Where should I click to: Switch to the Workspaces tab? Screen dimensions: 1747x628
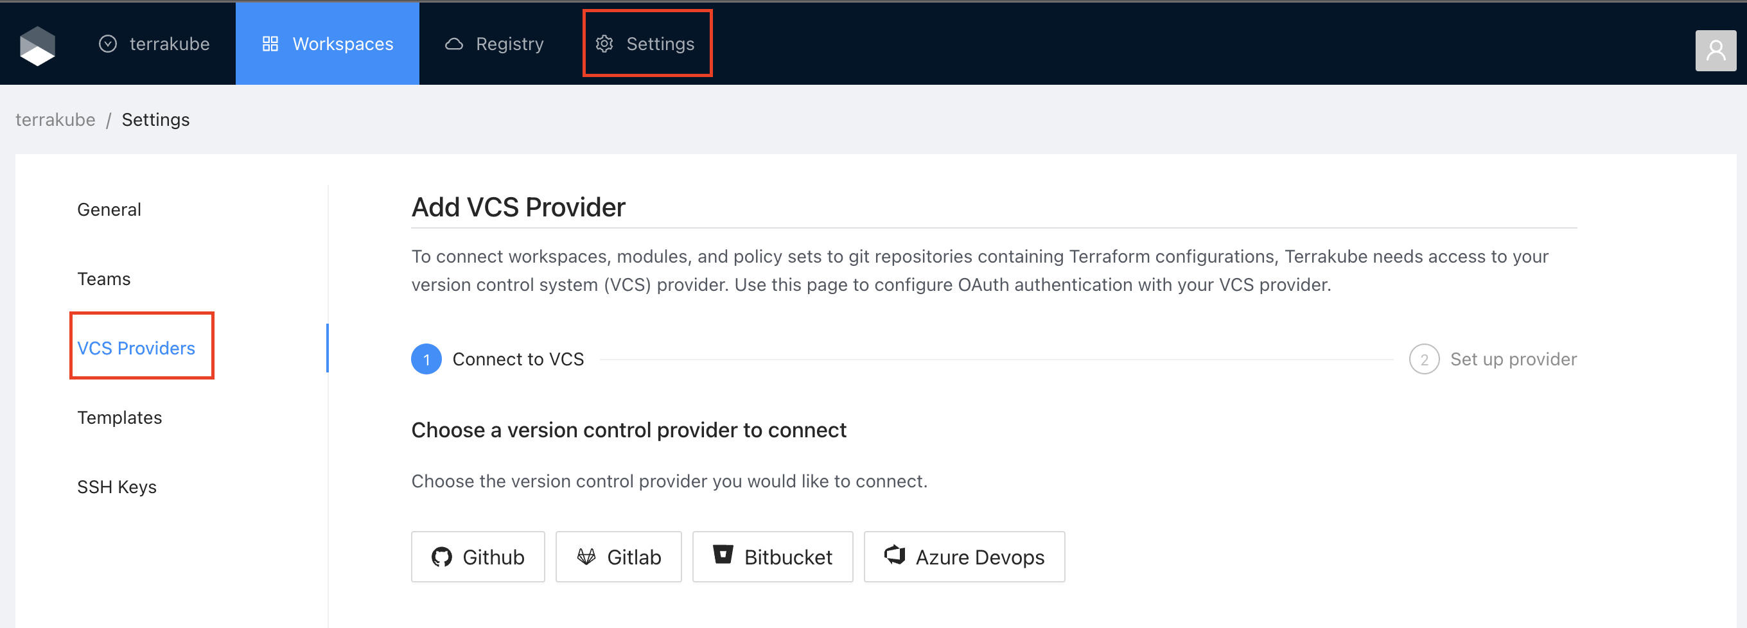pyautogui.click(x=328, y=44)
